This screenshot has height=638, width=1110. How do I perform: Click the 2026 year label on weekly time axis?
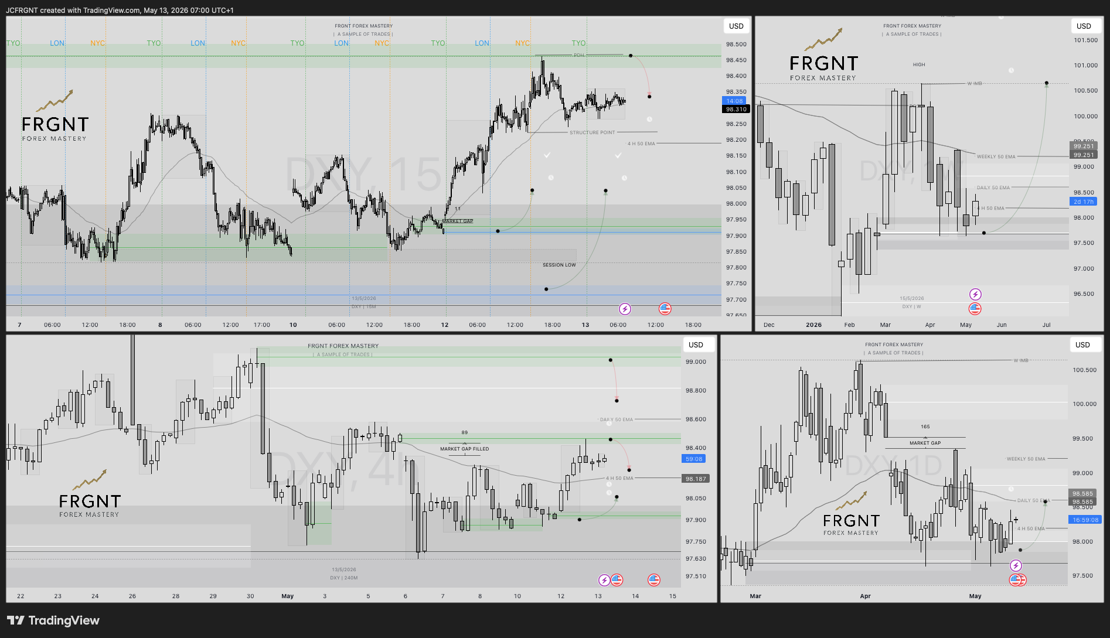coord(813,325)
